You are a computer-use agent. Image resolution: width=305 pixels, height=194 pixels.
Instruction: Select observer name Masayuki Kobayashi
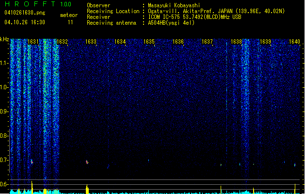174,5
